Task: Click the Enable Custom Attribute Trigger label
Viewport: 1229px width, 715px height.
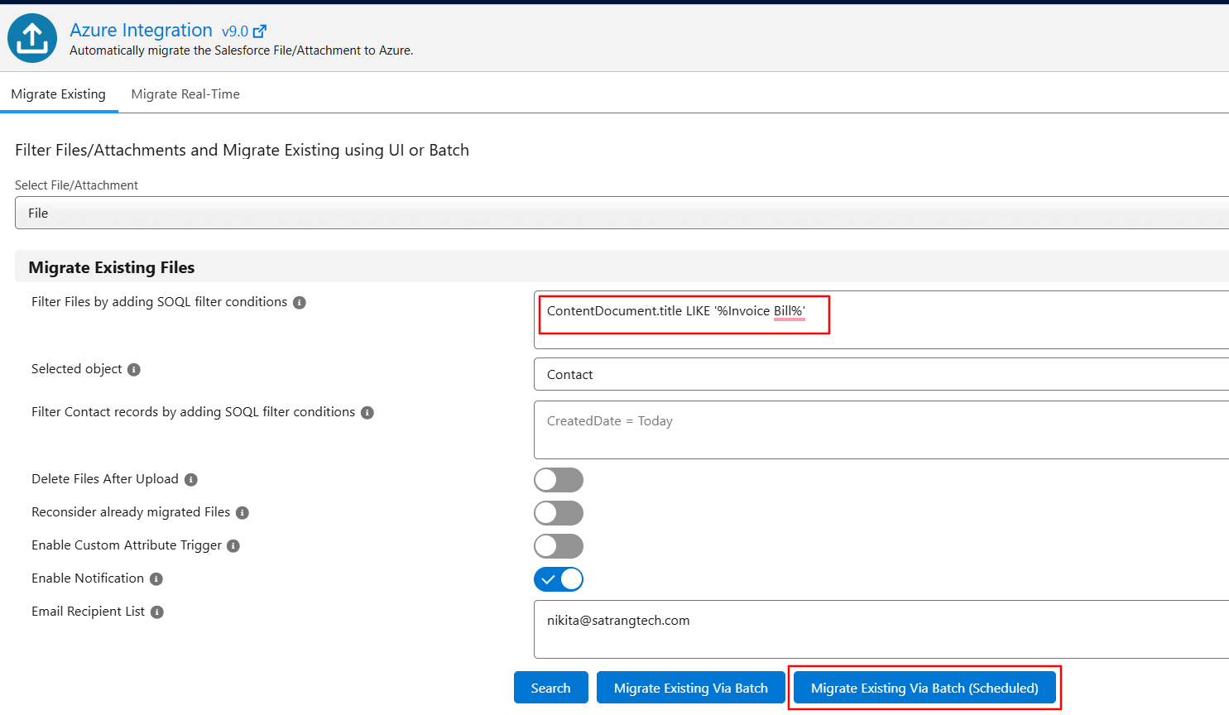Action: [127, 545]
